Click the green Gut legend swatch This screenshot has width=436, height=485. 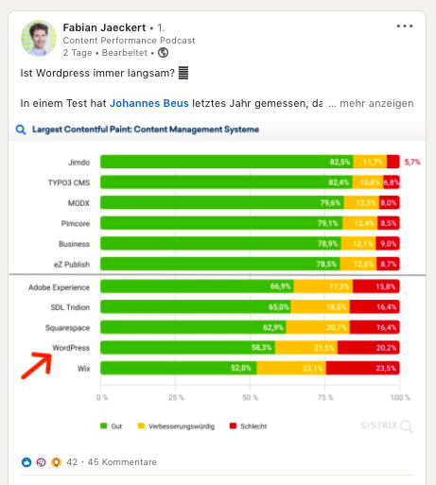pyautogui.click(x=104, y=426)
